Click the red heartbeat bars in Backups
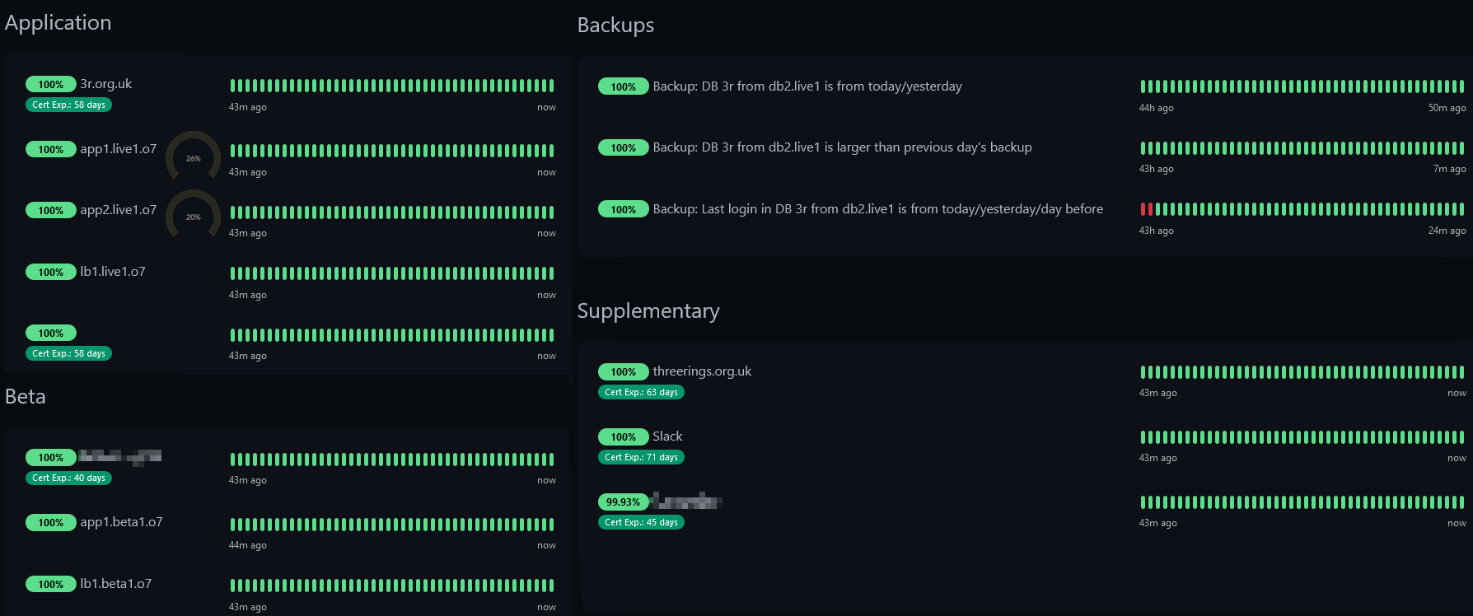The width and height of the screenshot is (1473, 616). pos(1146,209)
